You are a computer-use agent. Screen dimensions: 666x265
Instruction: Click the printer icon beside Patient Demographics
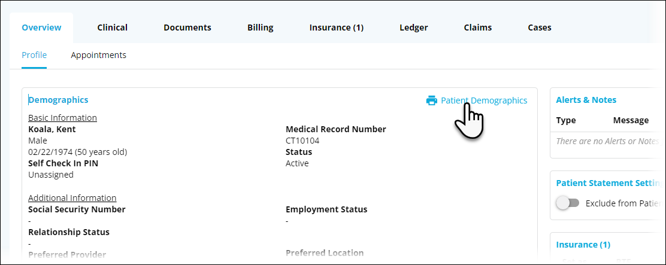click(431, 100)
